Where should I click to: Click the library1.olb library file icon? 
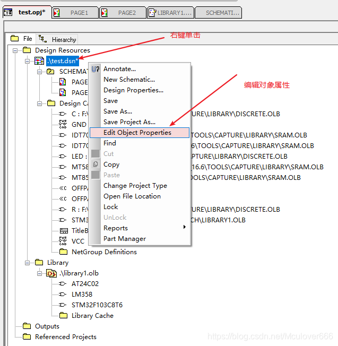pyautogui.click(x=51, y=273)
